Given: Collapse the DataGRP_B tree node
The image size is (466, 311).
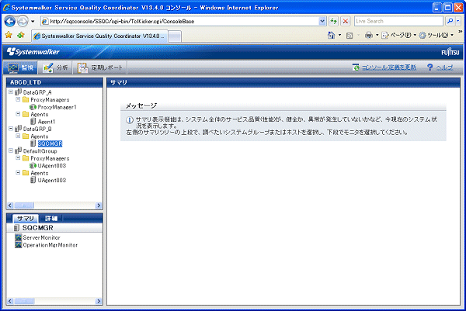Looking at the screenshot, I should tap(11, 129).
